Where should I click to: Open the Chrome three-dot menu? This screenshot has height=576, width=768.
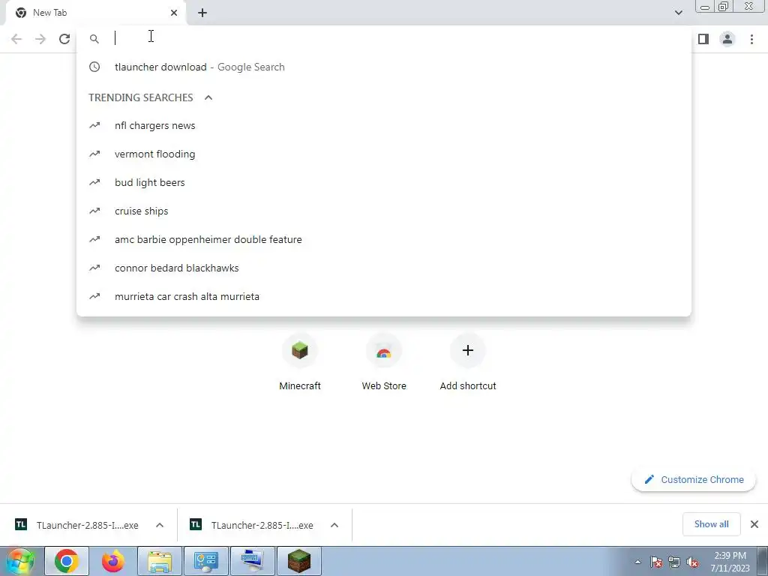[x=751, y=39]
